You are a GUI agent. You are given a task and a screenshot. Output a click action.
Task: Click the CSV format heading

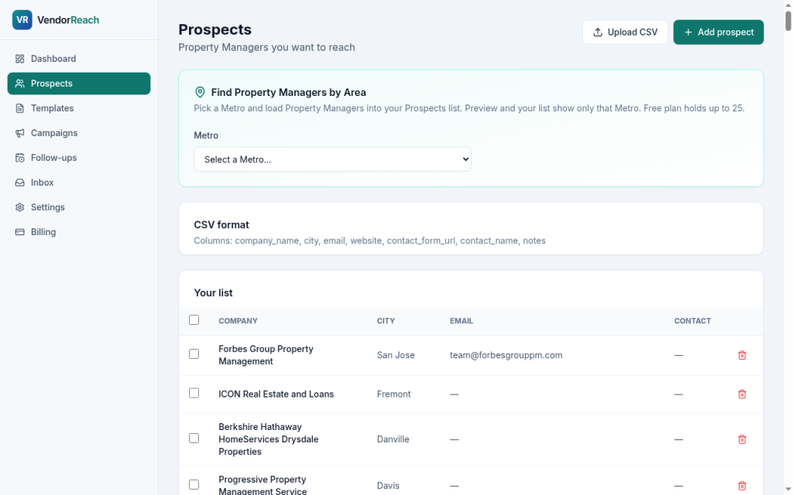(x=221, y=225)
